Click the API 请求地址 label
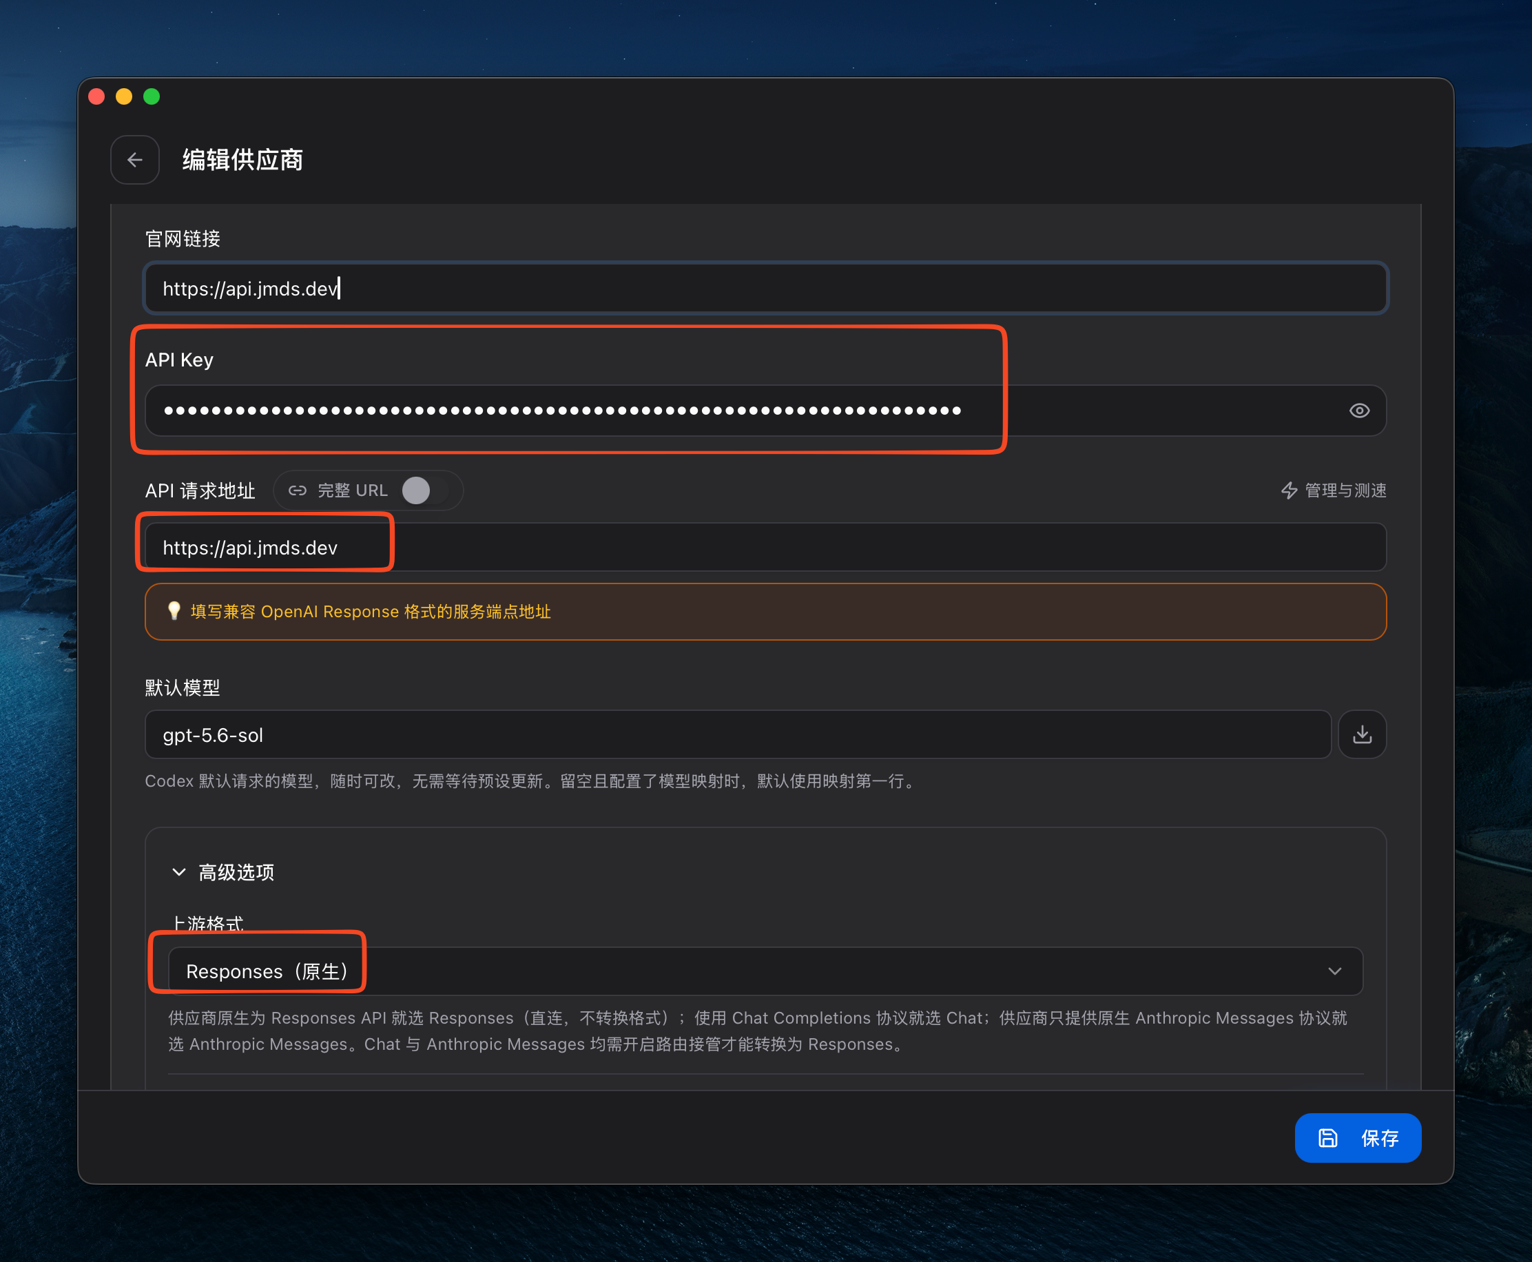 coord(200,490)
